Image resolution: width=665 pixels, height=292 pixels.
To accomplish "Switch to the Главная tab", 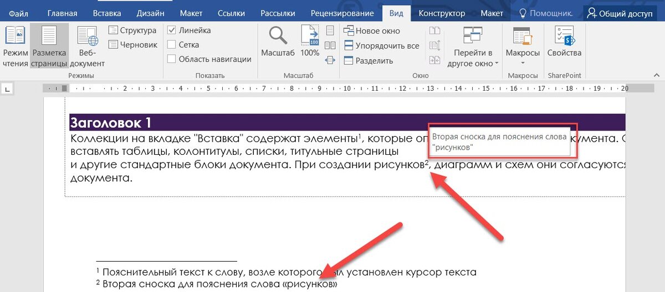I will (63, 13).
